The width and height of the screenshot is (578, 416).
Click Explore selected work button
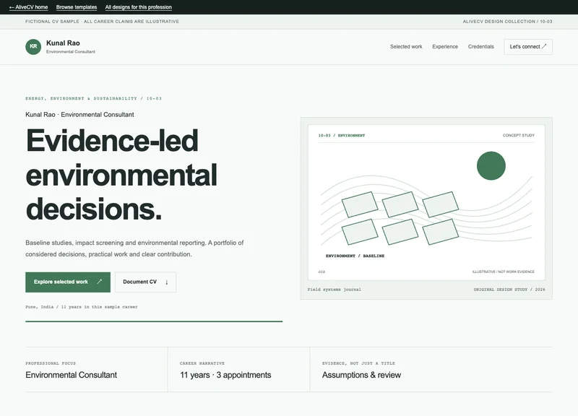click(x=68, y=282)
